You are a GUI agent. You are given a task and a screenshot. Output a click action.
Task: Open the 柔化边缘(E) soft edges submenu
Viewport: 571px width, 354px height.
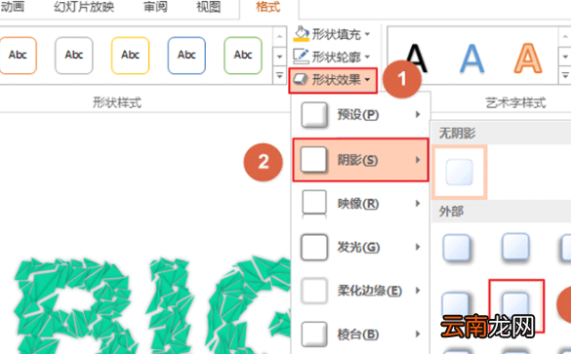[x=360, y=291]
